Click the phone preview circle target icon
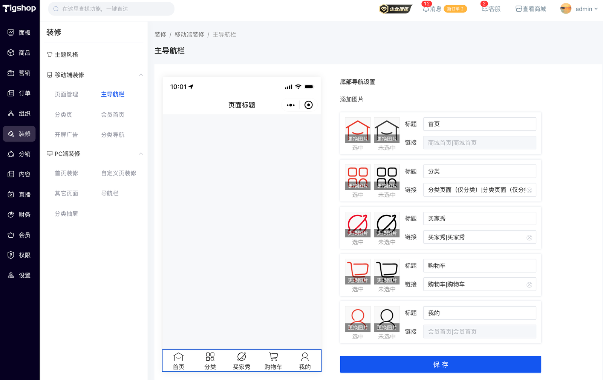Image resolution: width=603 pixels, height=380 pixels. pyautogui.click(x=308, y=105)
